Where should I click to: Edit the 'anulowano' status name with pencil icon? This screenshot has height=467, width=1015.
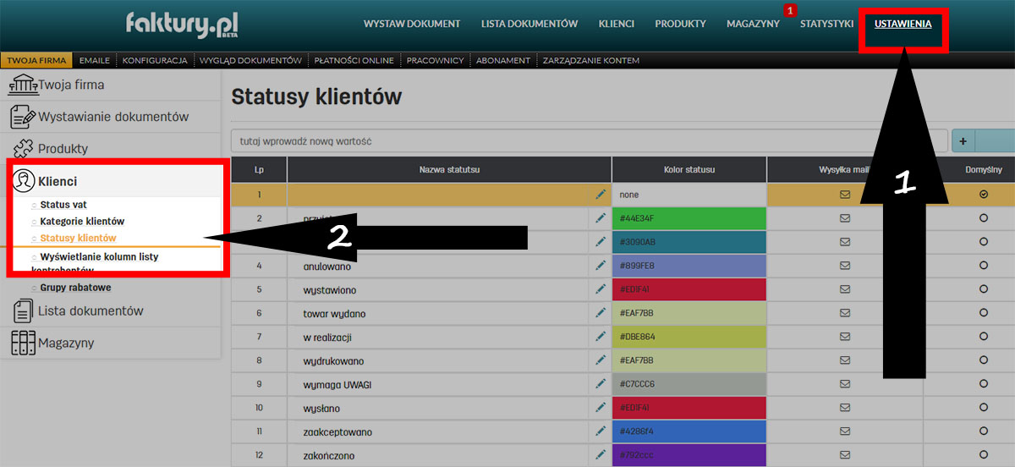pyautogui.click(x=601, y=266)
